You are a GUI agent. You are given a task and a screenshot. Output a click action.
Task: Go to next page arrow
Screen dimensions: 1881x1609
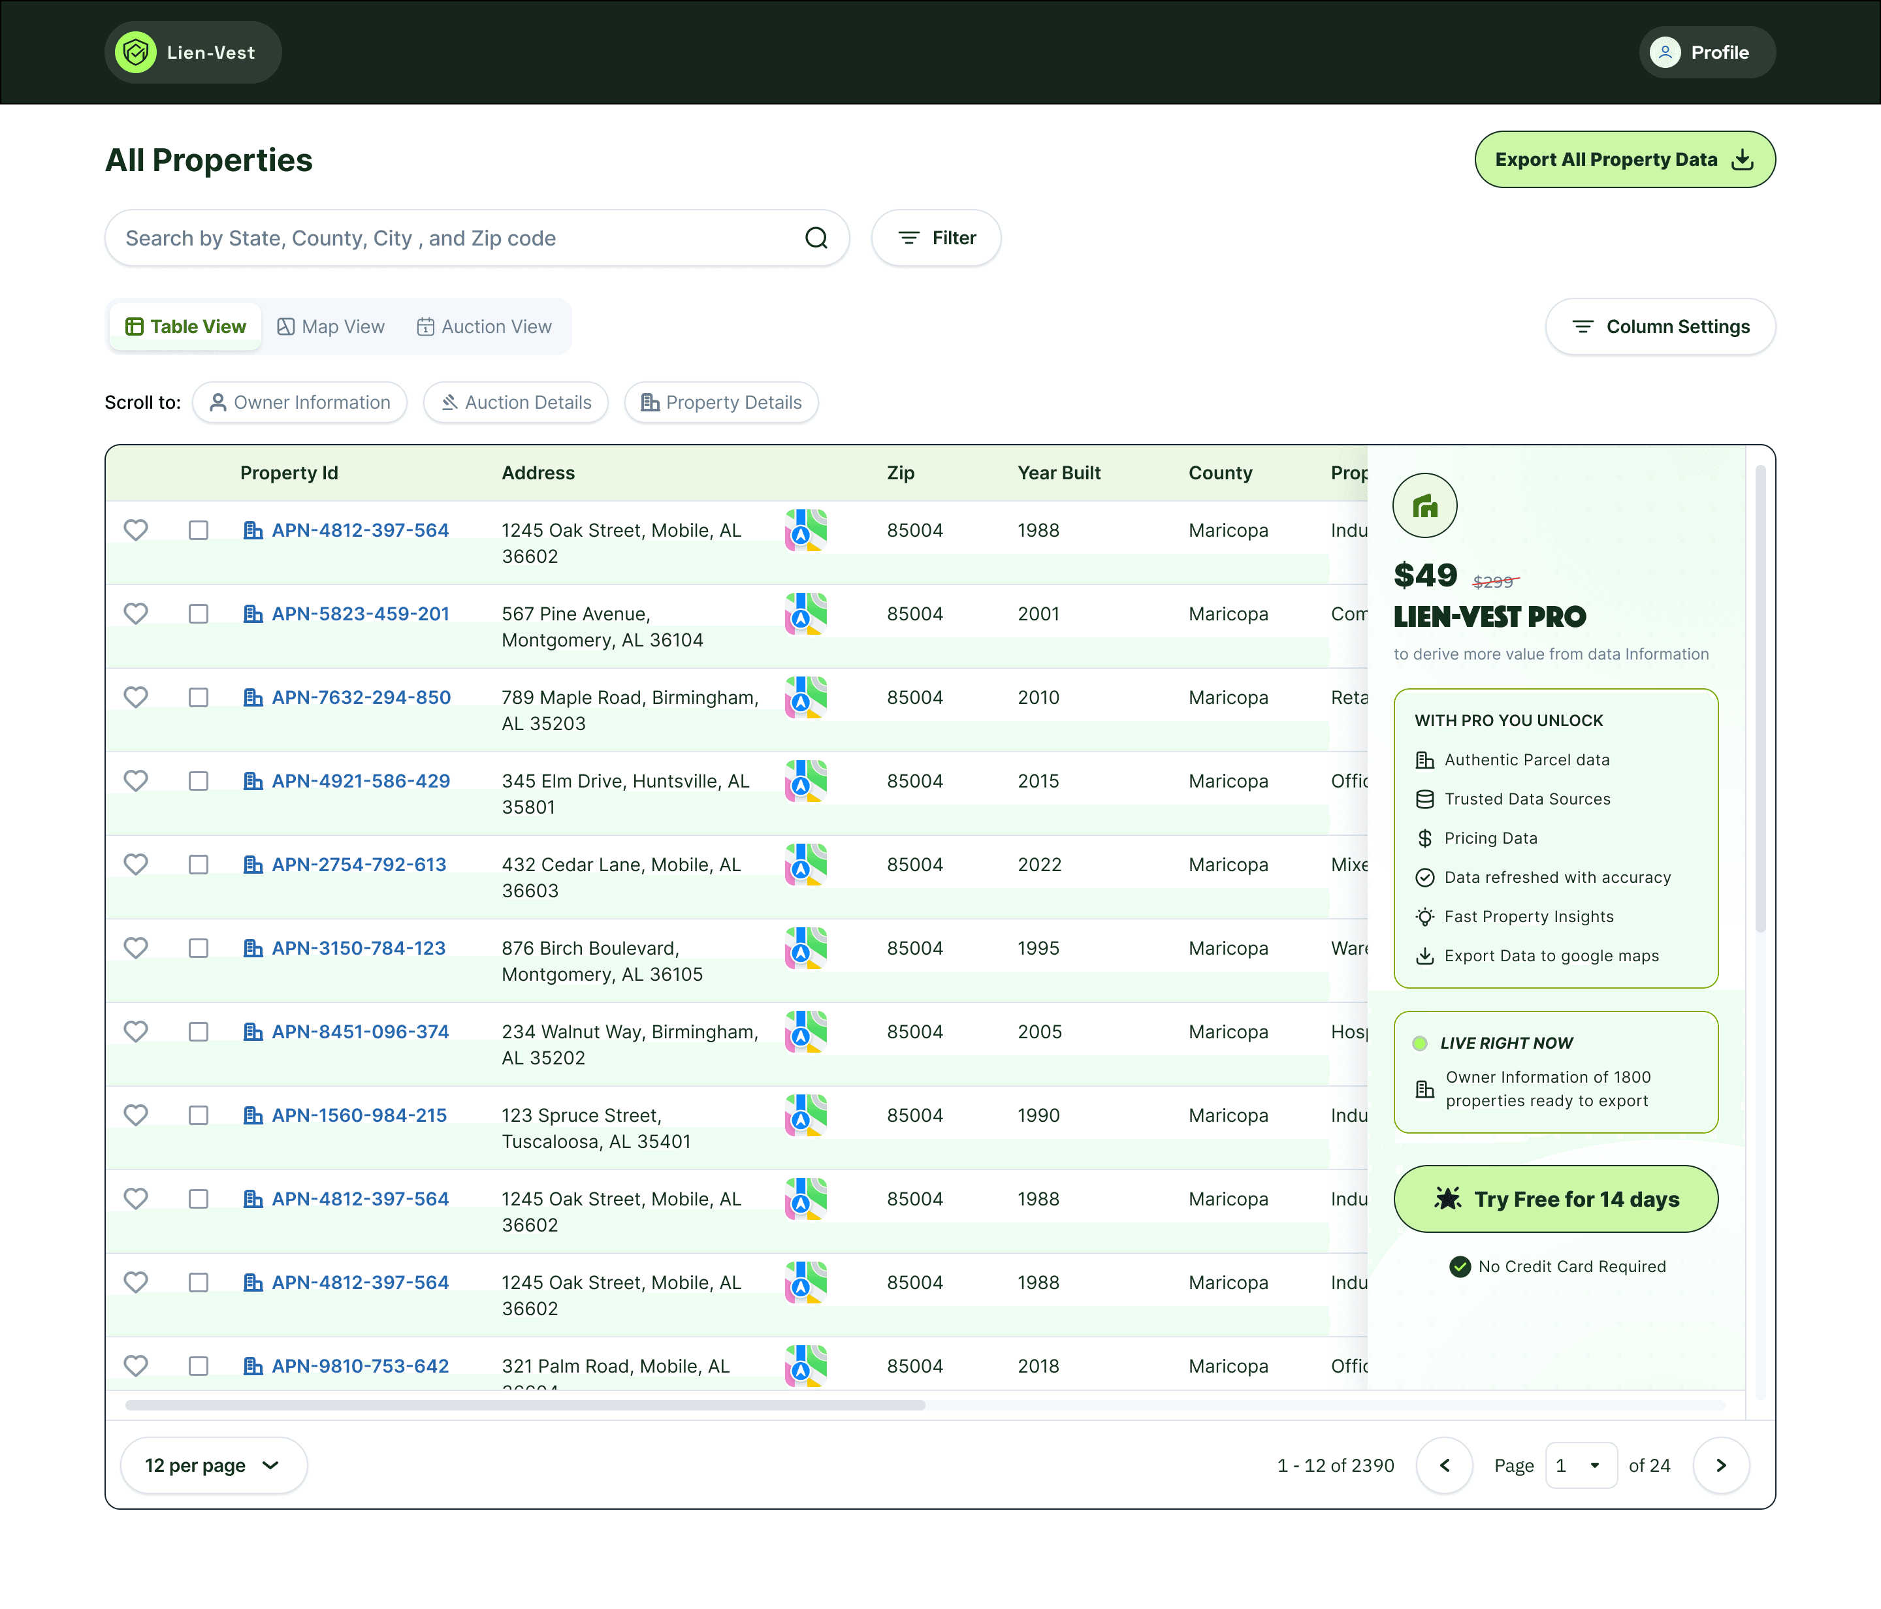click(1720, 1465)
